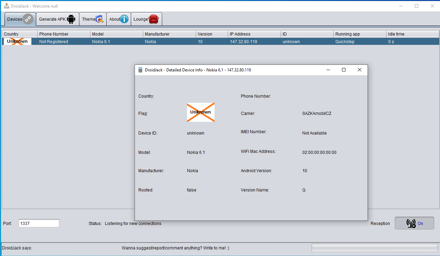Sort devices by Country column header
Image resolution: width=440 pixels, height=256 pixels.
pos(20,34)
